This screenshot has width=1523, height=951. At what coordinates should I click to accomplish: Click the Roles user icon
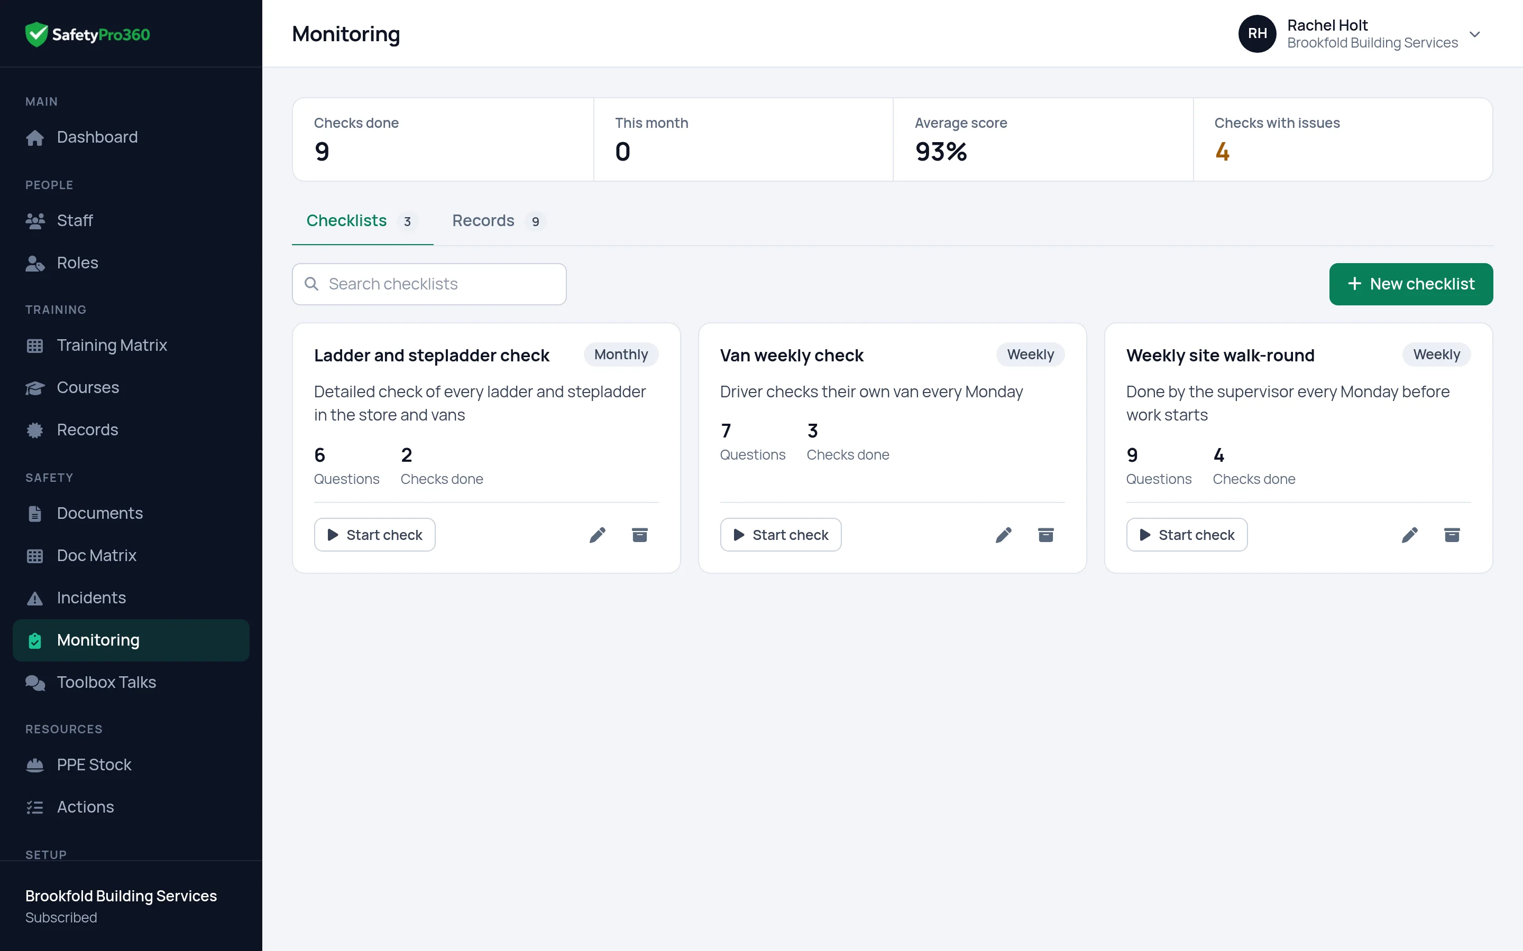point(34,263)
